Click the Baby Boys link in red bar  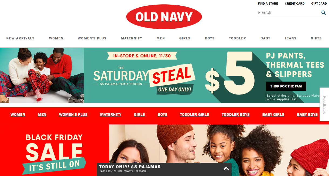[x=307, y=114]
